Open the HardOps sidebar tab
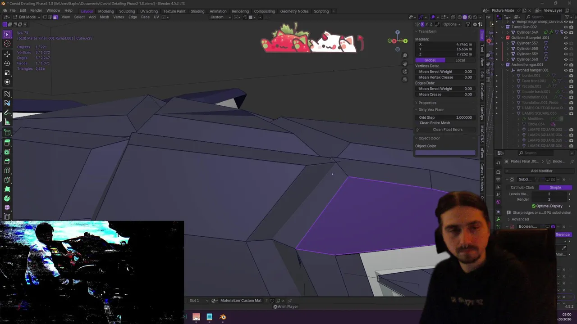 point(482,112)
